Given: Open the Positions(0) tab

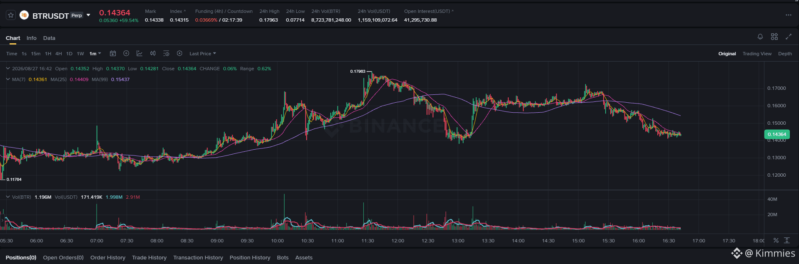Looking at the screenshot, I should (x=21, y=258).
